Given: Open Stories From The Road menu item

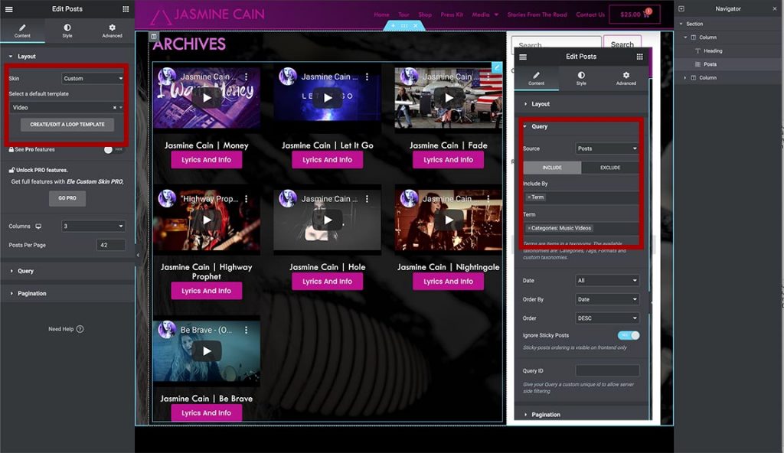Looking at the screenshot, I should [537, 15].
